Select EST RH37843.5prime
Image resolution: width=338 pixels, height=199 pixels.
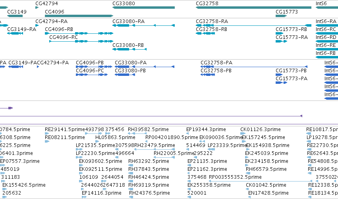click(130, 173)
